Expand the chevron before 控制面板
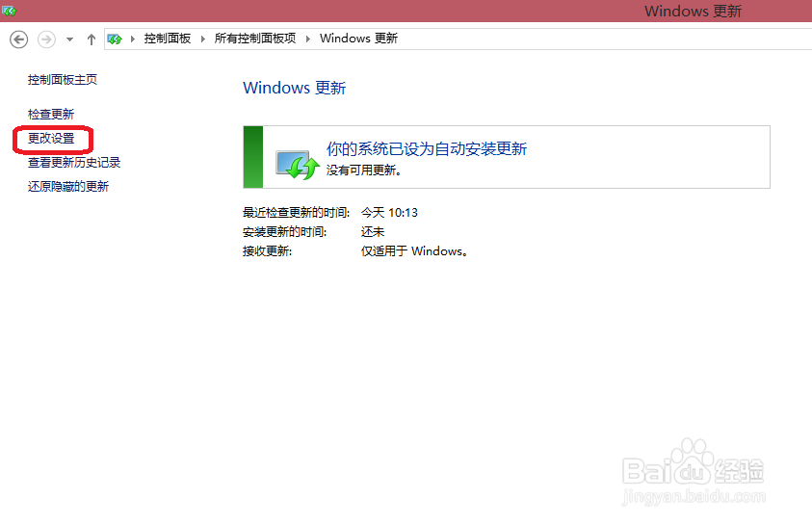Viewport: 812px width, 525px height. point(133,39)
